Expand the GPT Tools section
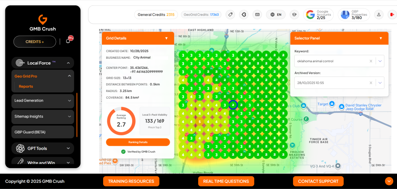This screenshot has width=397, height=189. (x=68, y=148)
